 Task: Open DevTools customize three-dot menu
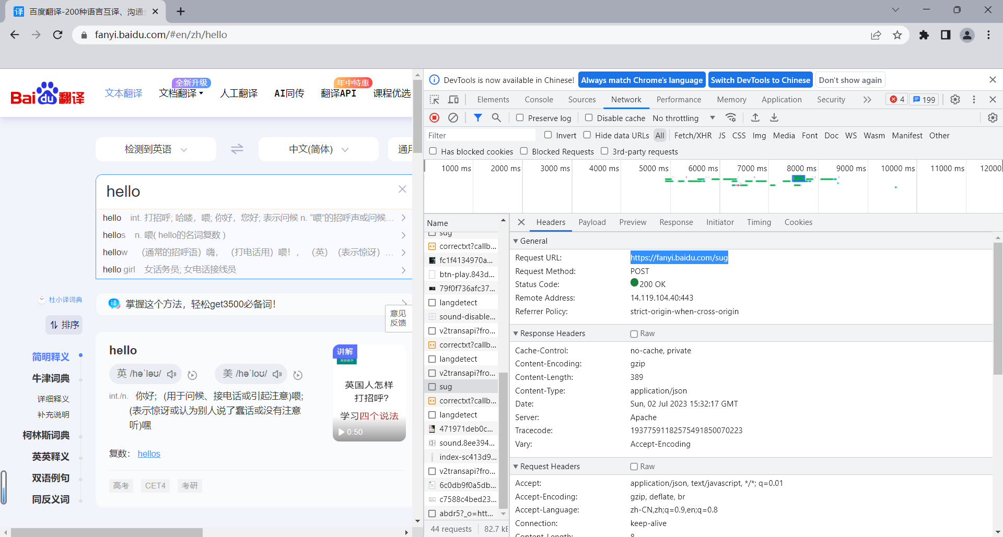[974, 100]
